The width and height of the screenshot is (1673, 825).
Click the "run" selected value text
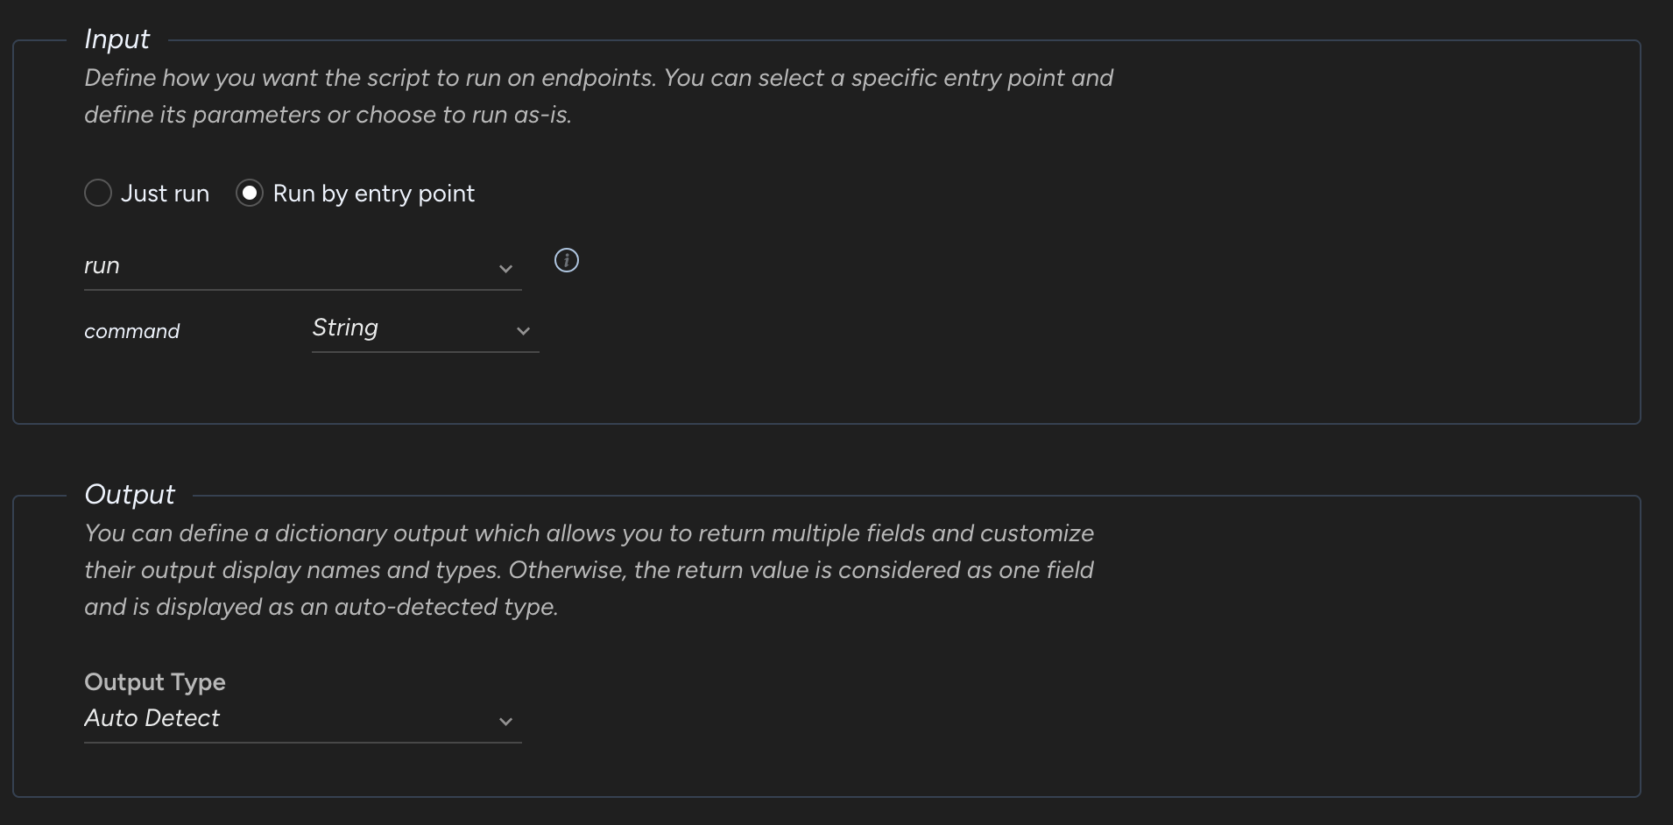pos(102,266)
